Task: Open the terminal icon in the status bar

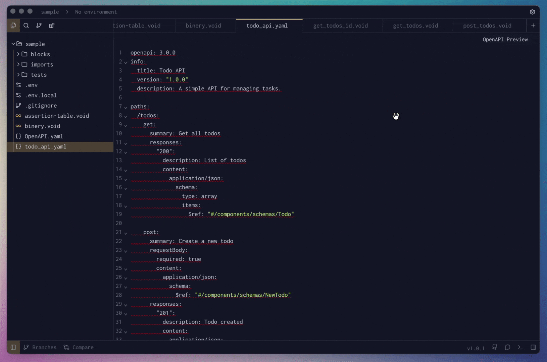Action: coord(520,347)
